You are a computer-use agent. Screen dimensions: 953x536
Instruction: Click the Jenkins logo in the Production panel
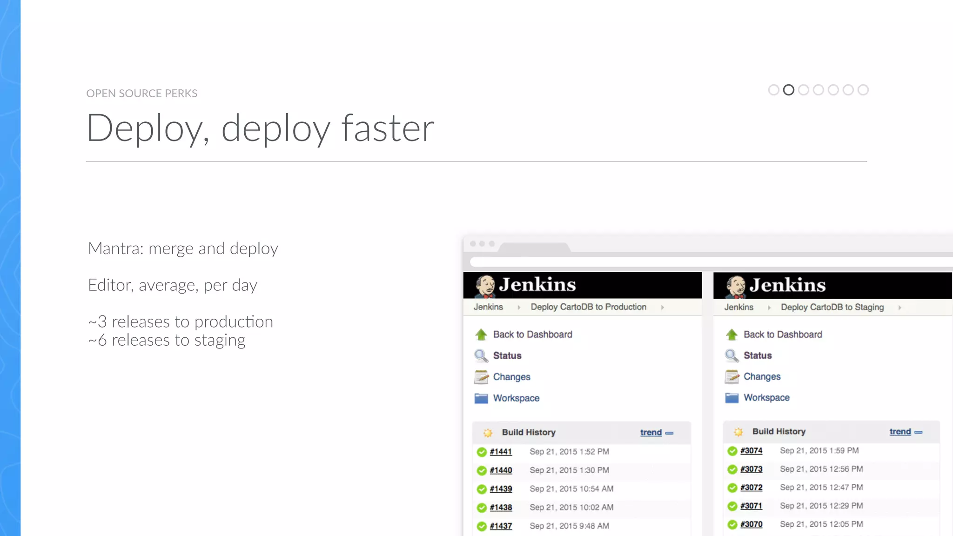(525, 285)
